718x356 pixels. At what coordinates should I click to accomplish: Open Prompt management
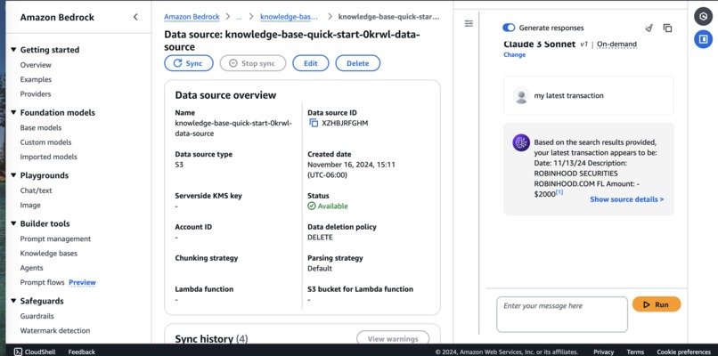click(x=55, y=239)
